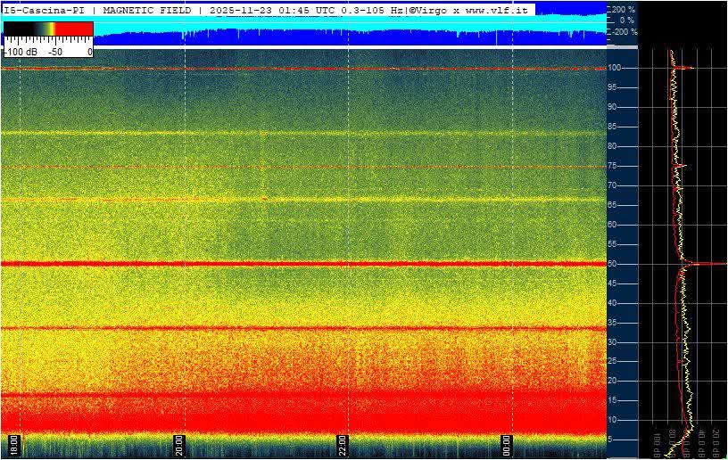The height and width of the screenshot is (460, 728).
Task: Click the 200 % amplitude scale label
Action: click(623, 8)
